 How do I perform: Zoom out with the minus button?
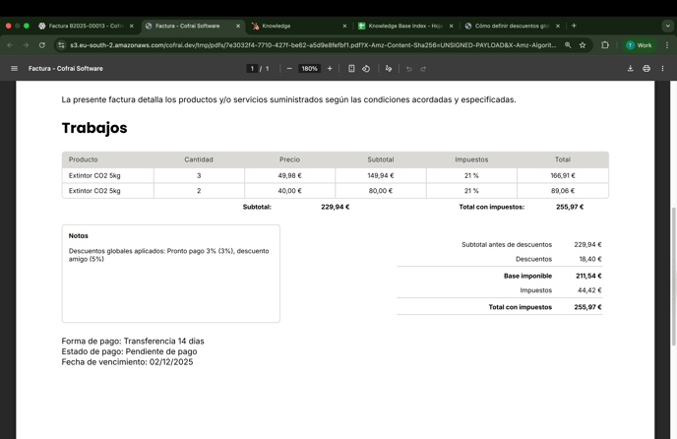click(x=289, y=68)
